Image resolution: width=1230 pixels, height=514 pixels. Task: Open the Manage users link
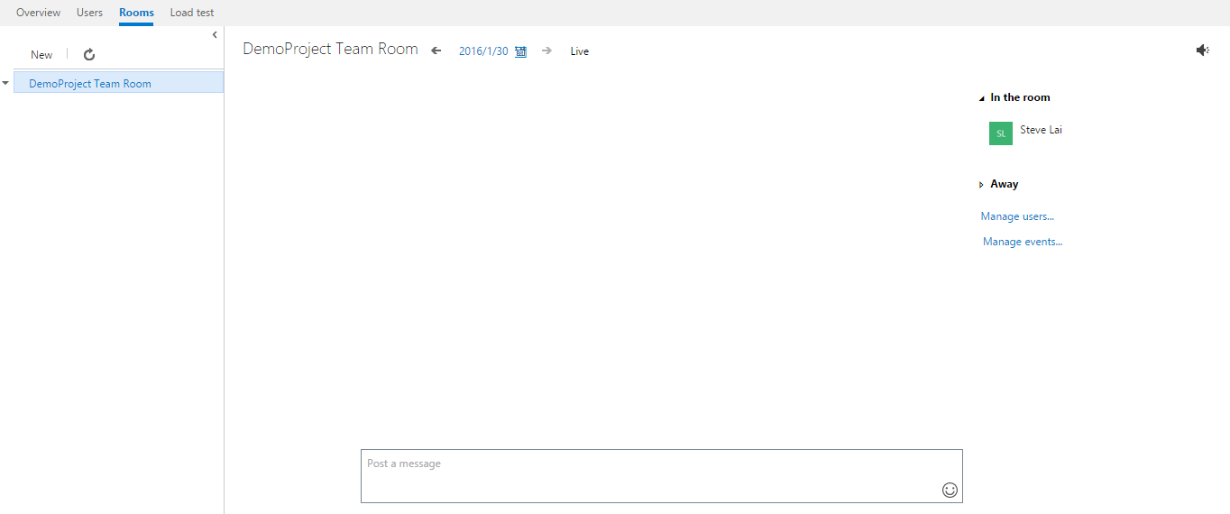click(1017, 216)
